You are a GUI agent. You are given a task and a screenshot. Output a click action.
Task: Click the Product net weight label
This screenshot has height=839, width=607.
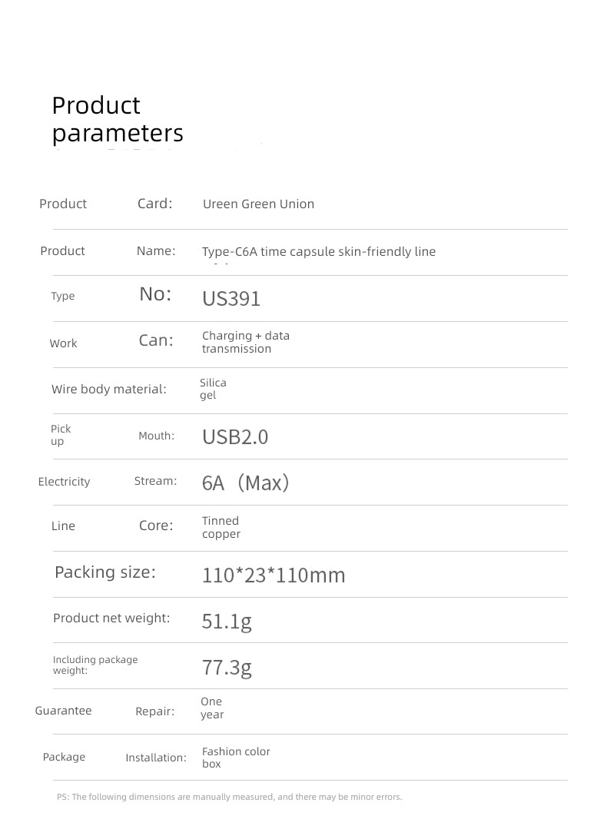pos(111,618)
